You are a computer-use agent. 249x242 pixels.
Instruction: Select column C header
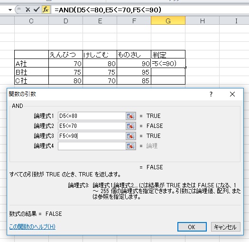(x=31, y=21)
